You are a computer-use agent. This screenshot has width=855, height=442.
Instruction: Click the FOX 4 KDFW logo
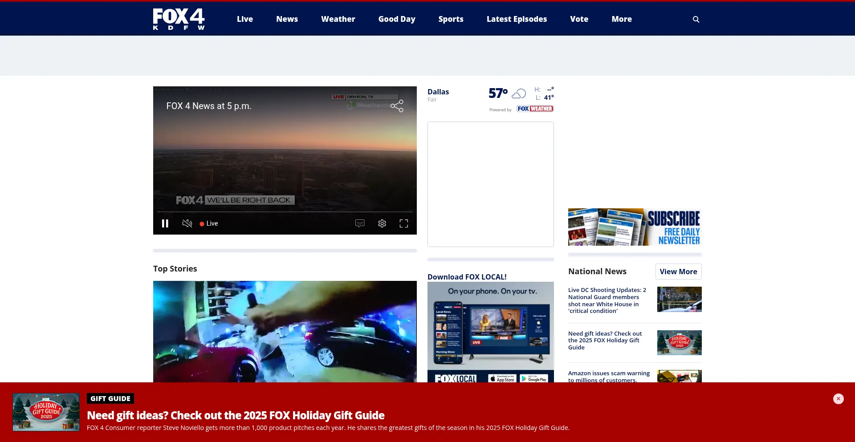click(179, 19)
